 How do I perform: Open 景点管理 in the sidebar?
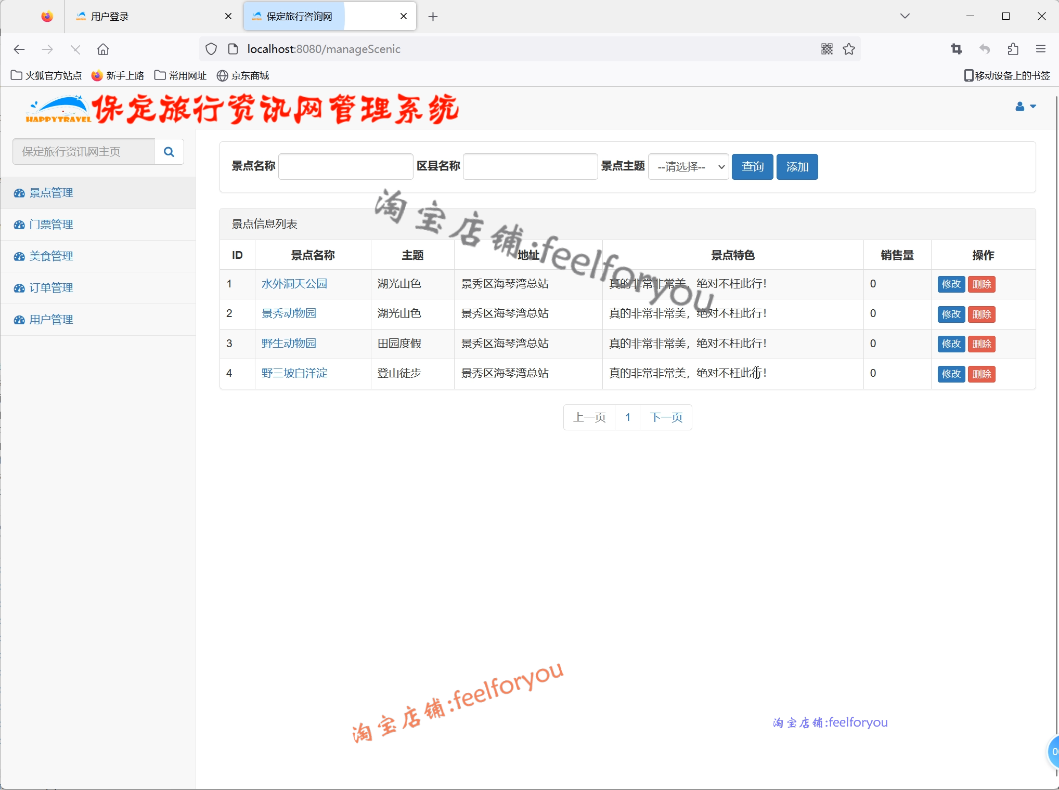[51, 193]
